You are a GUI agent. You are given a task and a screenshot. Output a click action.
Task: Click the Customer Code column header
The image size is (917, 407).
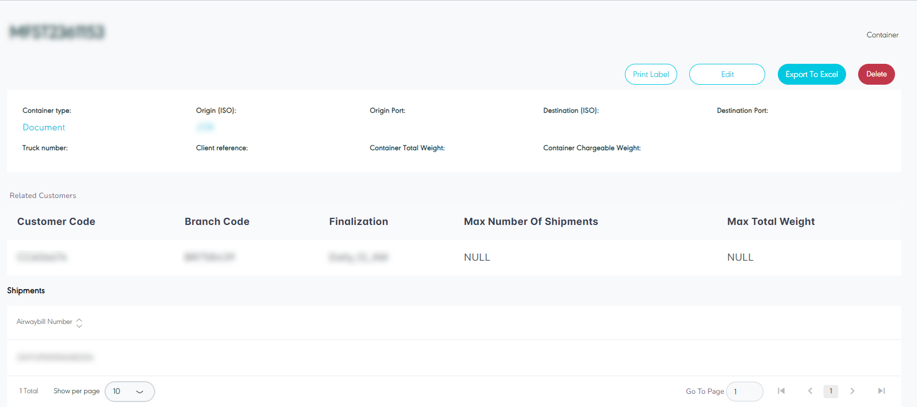pos(56,222)
